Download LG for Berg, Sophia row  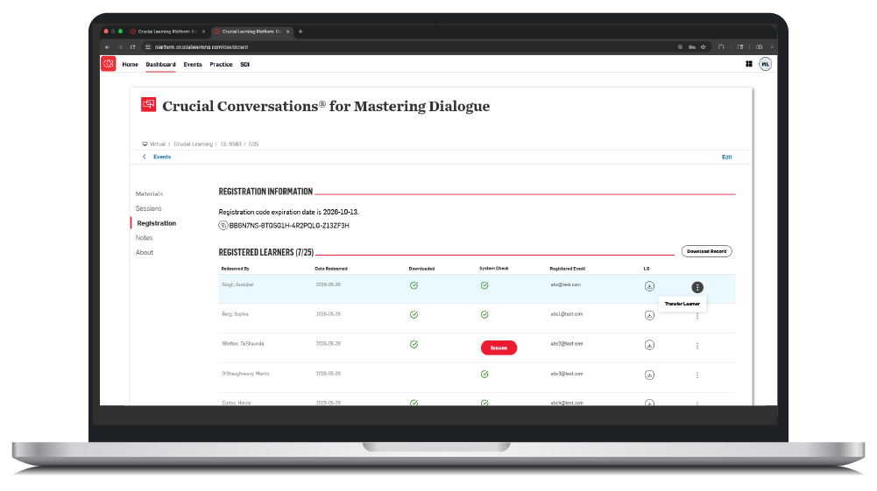pos(649,316)
